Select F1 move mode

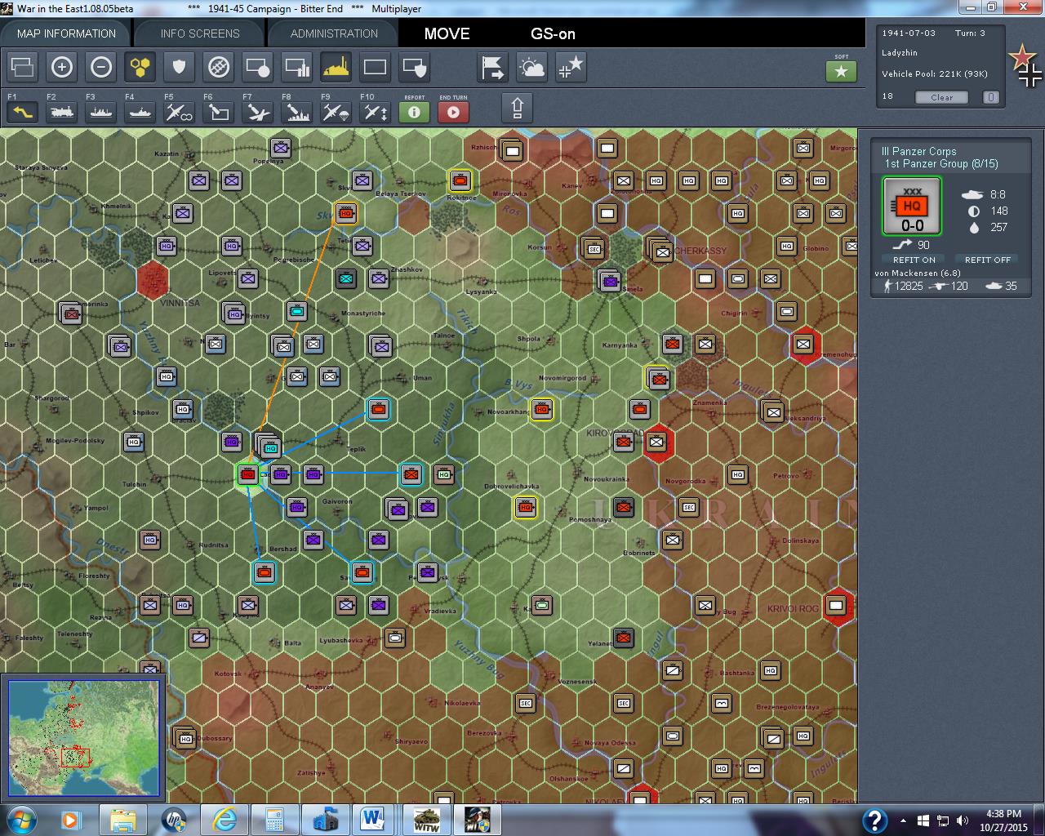coord(23,112)
